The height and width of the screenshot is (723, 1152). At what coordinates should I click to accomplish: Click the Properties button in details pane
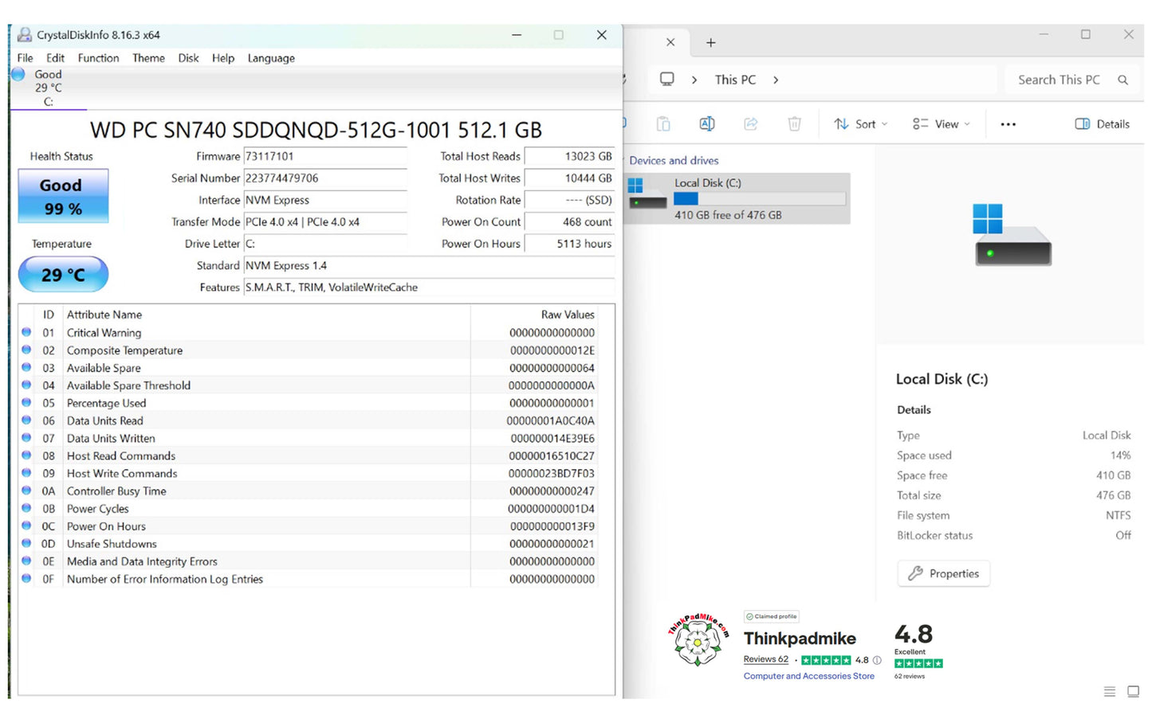pyautogui.click(x=944, y=574)
